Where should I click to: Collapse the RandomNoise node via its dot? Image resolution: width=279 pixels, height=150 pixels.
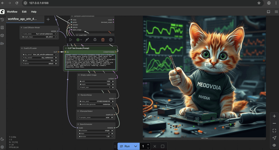pyautogui.click(x=78, y=95)
